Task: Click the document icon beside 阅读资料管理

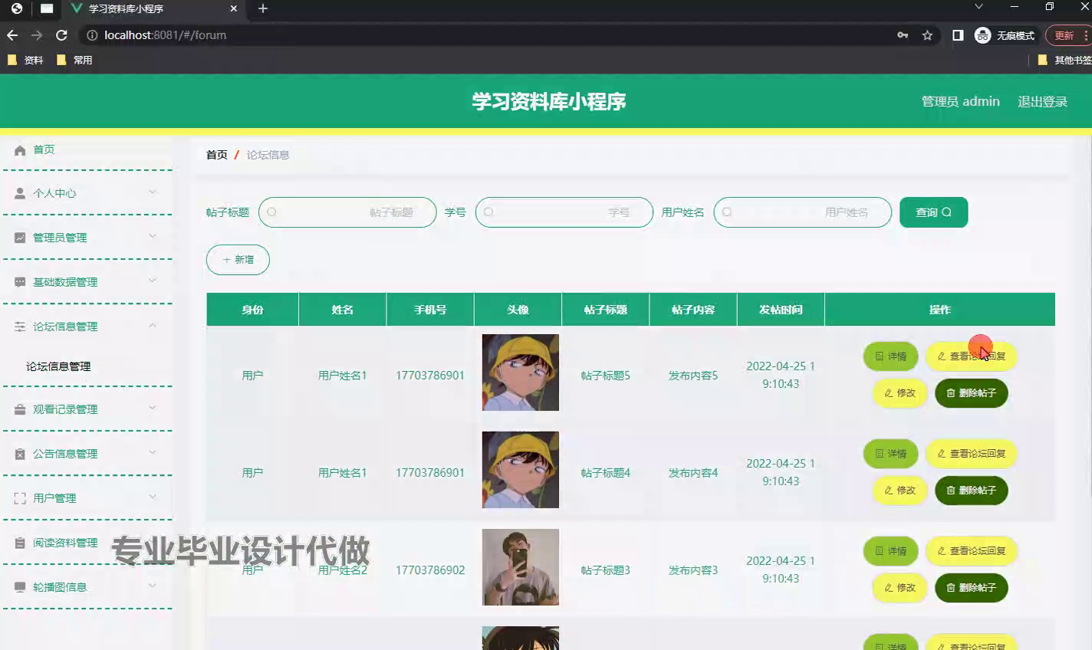Action: click(x=20, y=543)
